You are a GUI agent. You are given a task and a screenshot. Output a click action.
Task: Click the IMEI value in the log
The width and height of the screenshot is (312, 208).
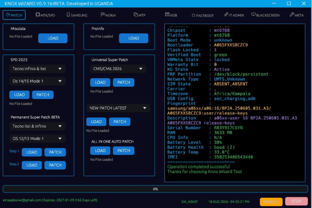(234, 157)
